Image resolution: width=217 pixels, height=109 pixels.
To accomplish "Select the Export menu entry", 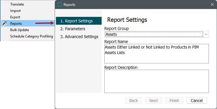I will (x=15, y=17).
